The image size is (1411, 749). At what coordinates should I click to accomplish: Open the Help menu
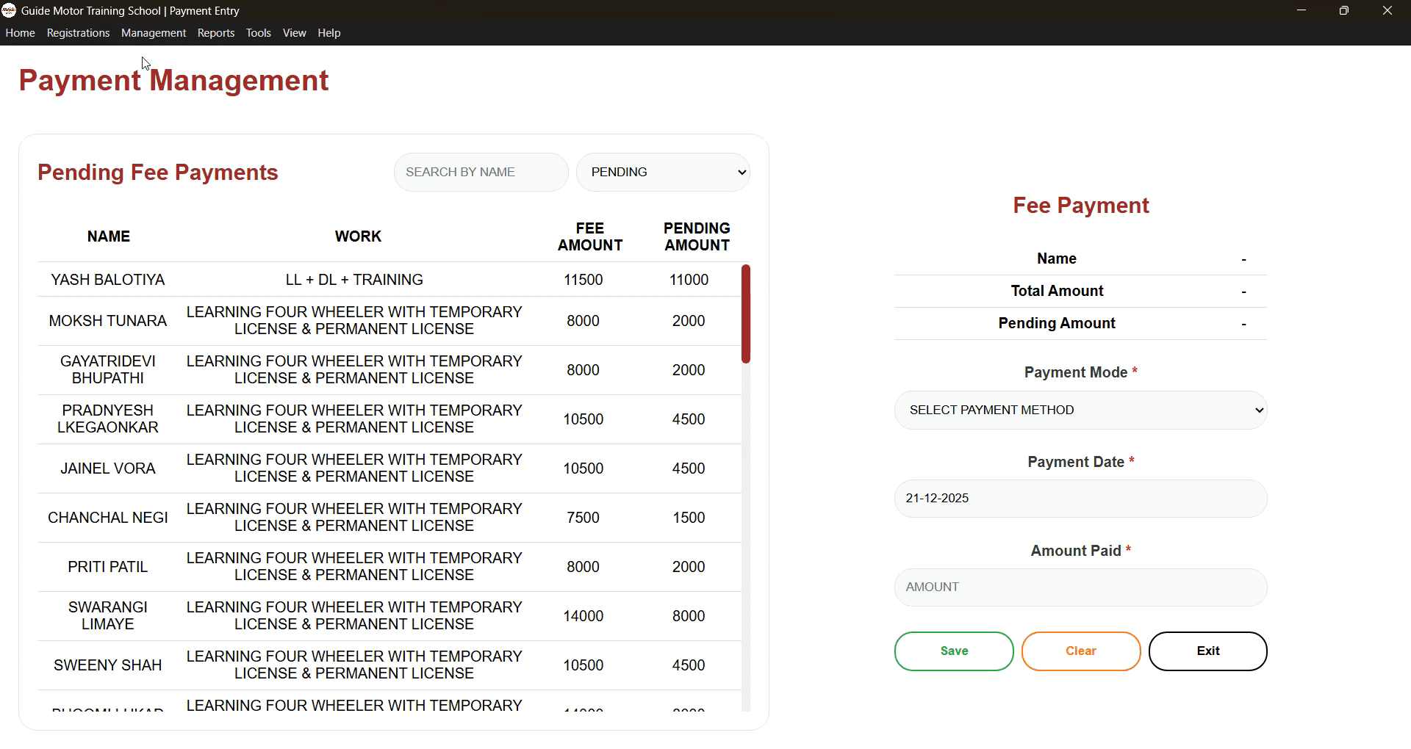328,32
